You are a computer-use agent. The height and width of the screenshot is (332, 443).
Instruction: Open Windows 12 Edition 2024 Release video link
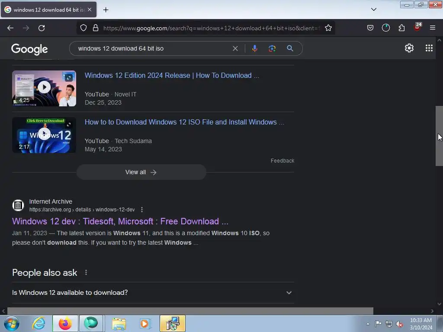(x=172, y=75)
